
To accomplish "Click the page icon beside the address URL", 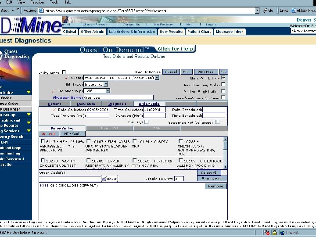I will (x=41, y=11).
